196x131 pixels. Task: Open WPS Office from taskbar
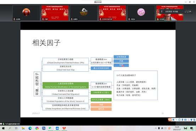[64, 128]
